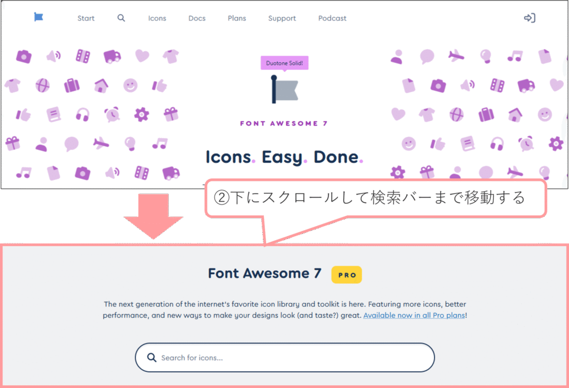
Task: Open the Plans page
Action: point(237,18)
